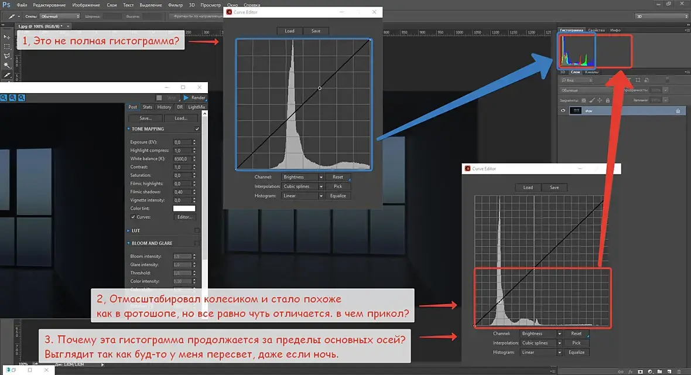Screen dimensions: 691x375
Task: Click the Exposure (EV) value field
Action: tap(182, 142)
